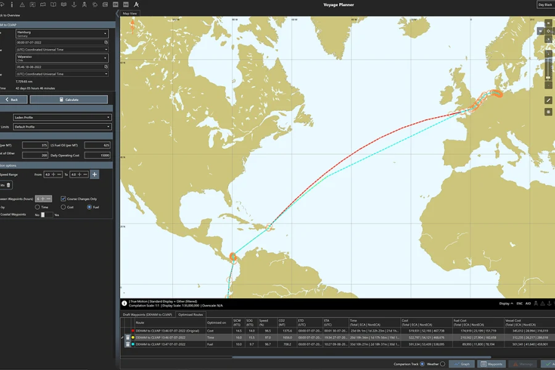Toggle Course Changes Only checkbox
This screenshot has height=370, width=555.
(63, 199)
